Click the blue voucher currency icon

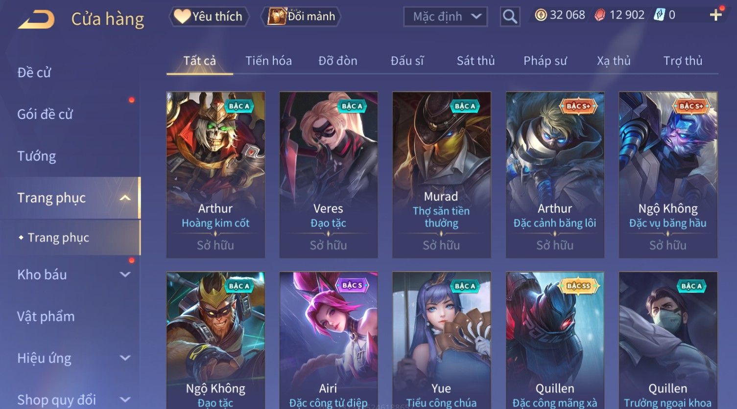click(x=659, y=15)
